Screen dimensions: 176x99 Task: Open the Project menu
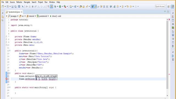pyautogui.click(x=40, y=2)
